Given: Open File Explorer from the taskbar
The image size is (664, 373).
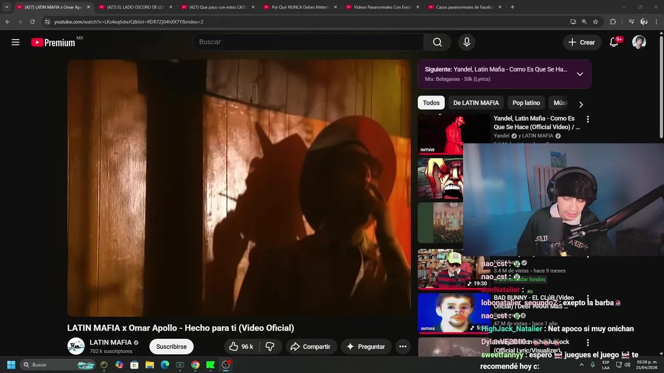Looking at the screenshot, I should (149, 365).
